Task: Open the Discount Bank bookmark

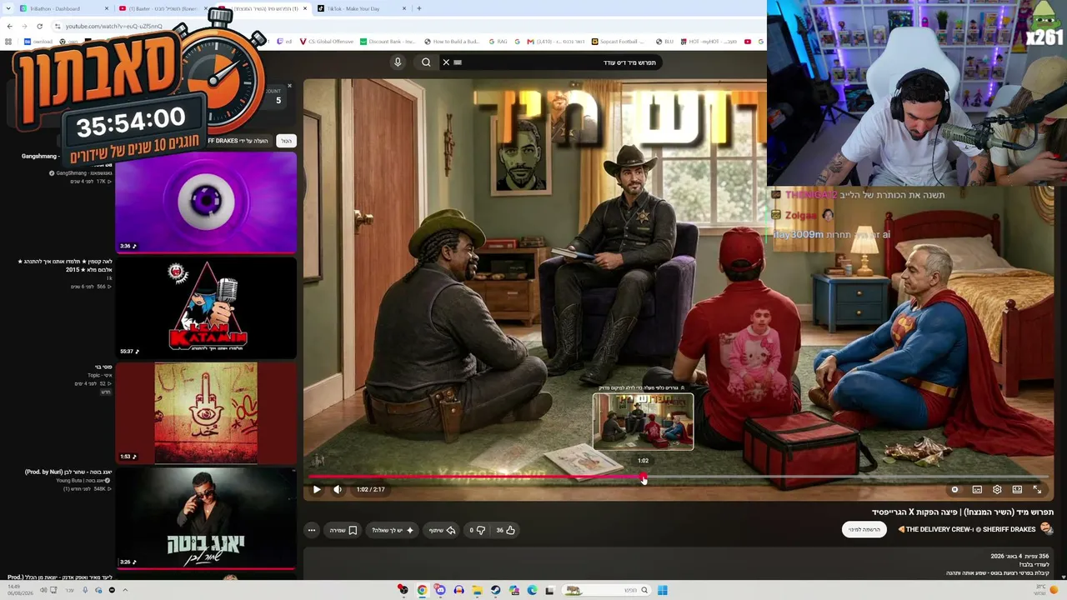Action: pos(388,42)
